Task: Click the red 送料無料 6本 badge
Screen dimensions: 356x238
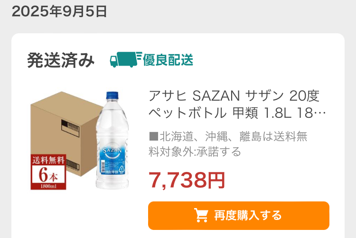Action: (x=48, y=172)
